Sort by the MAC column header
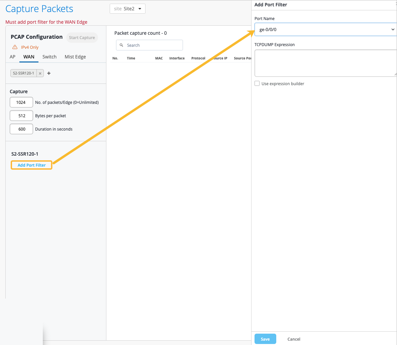Screen dimensions: 397x345 [159, 58]
